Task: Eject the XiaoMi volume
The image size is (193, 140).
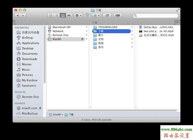Action: pos(82,39)
